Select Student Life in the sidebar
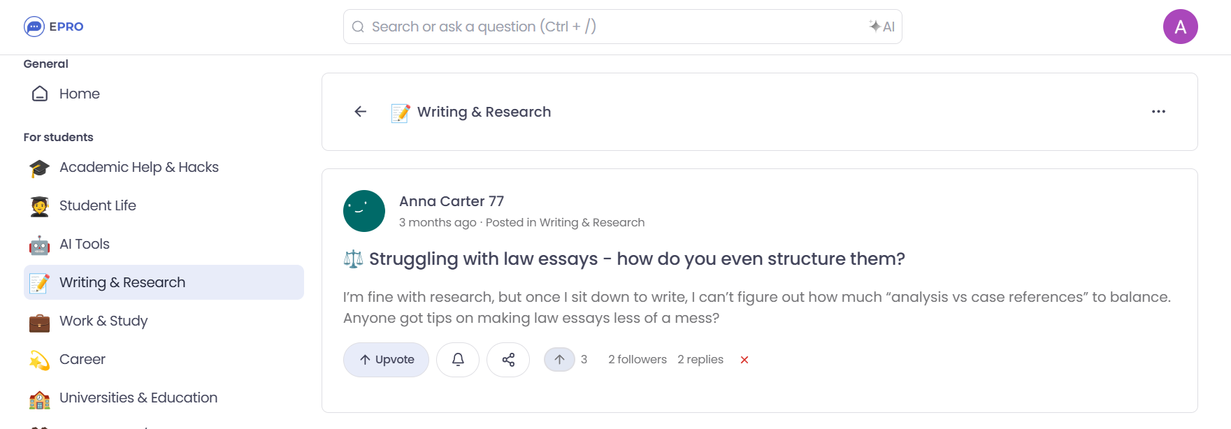The image size is (1231, 429). pos(97,205)
